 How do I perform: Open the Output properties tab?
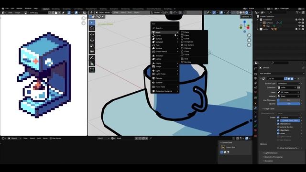pyautogui.click(x=255, y=78)
